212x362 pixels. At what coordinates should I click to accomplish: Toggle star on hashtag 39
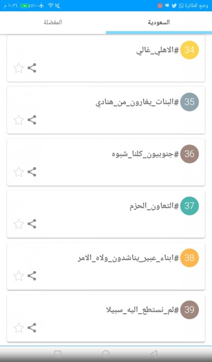coord(19,328)
